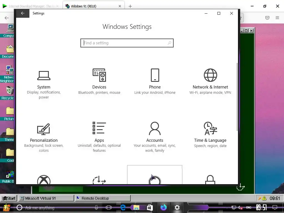Click the dashed circle arrow icon behind Settings
Image resolution: width=284 pixels, height=213 pixels.
(x=240, y=187)
